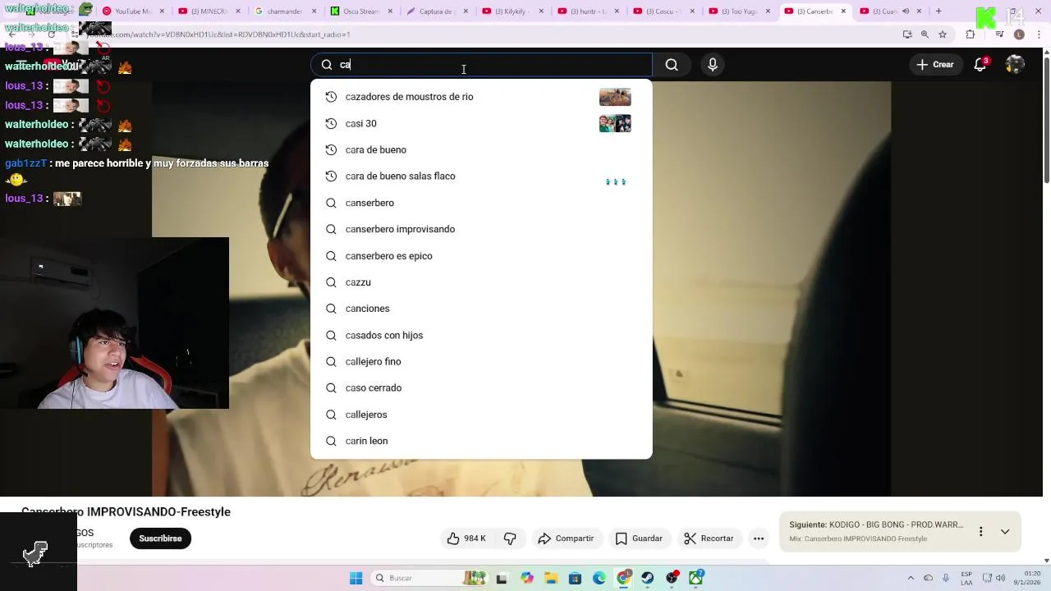This screenshot has height=591, width=1051.
Task: Click the zoom magnifier in address bar
Action: (925, 34)
